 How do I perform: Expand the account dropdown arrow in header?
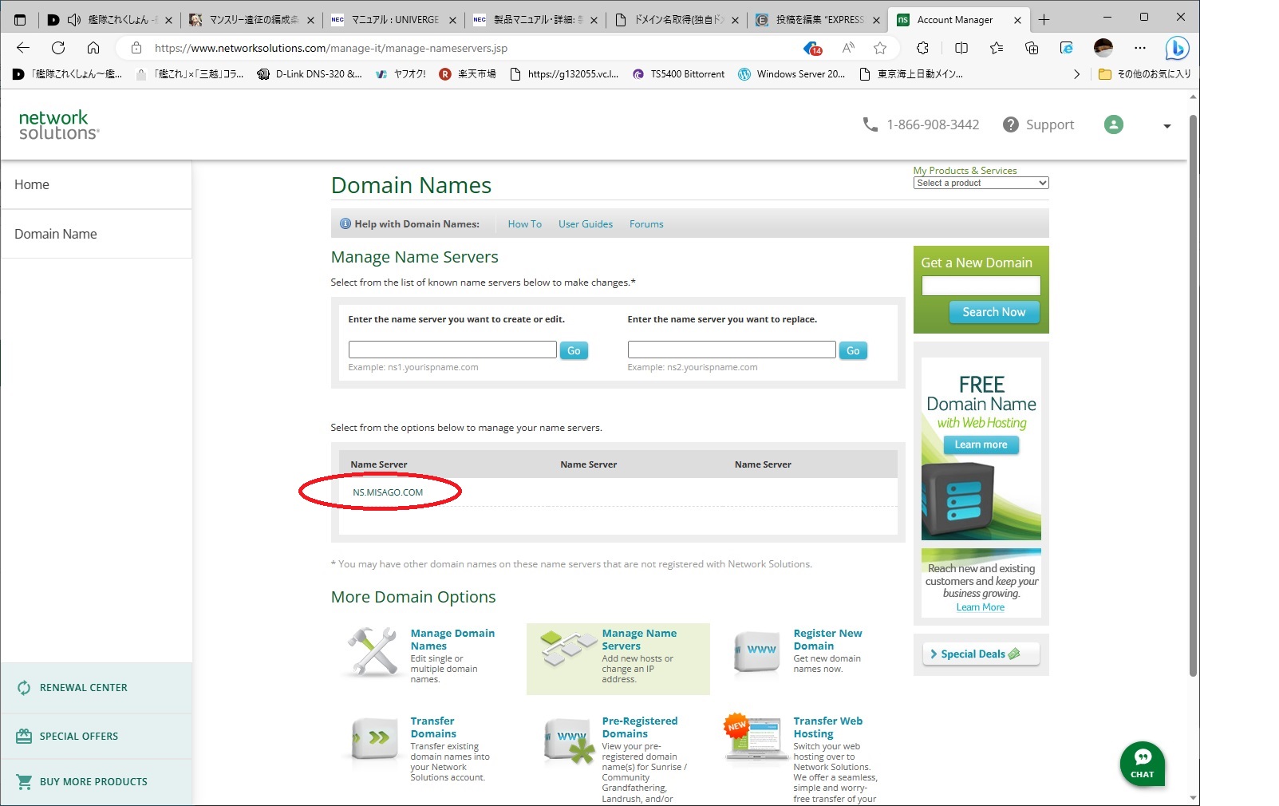(x=1167, y=126)
